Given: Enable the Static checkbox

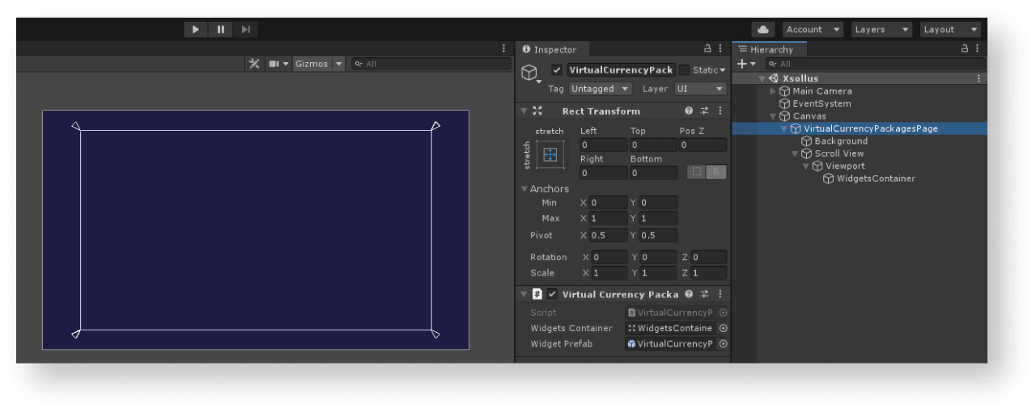Looking at the screenshot, I should coord(684,70).
